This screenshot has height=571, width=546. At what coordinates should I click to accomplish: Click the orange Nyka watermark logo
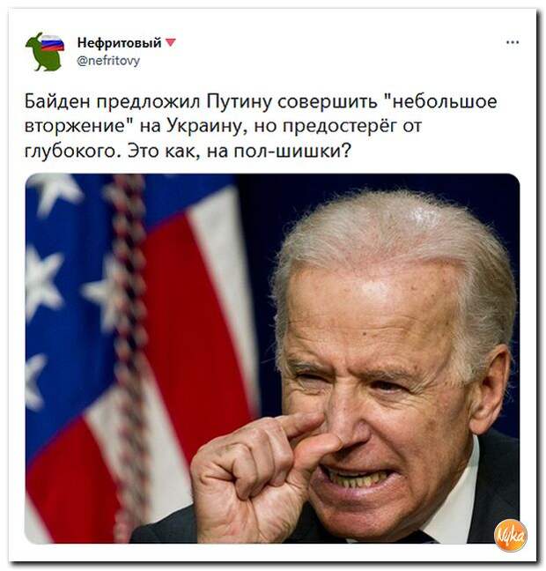pyautogui.click(x=510, y=535)
